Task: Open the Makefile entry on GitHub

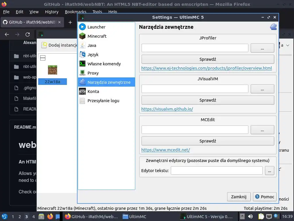Action: click(30, 98)
